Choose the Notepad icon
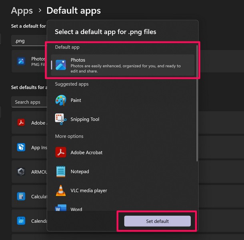Viewport: 244px width, 240px height. (61, 172)
